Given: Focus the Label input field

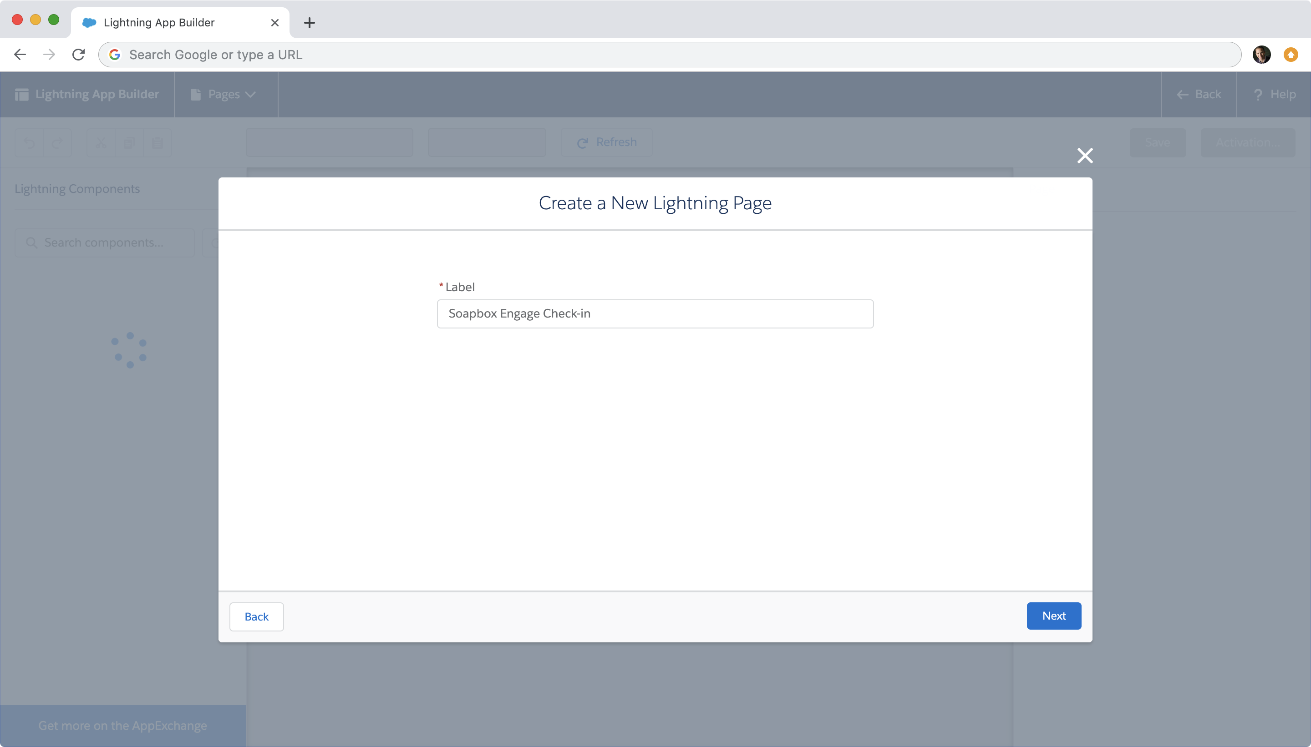Looking at the screenshot, I should pyautogui.click(x=655, y=313).
